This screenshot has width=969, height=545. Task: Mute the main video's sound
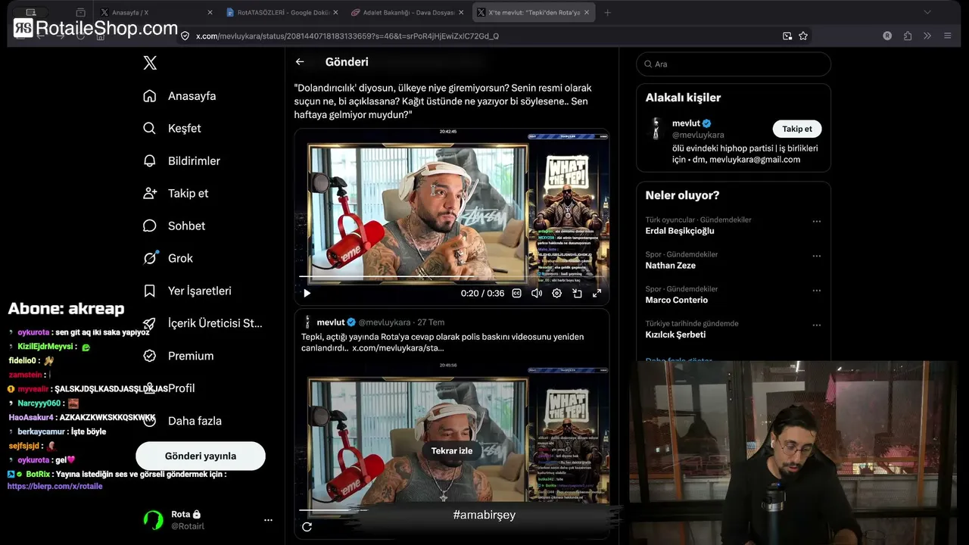(537, 294)
